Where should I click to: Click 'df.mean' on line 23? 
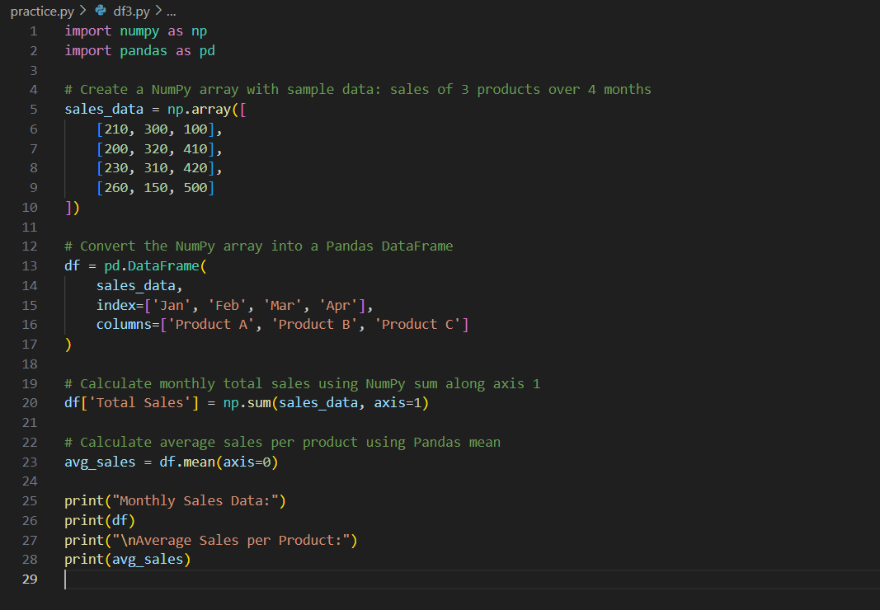(x=187, y=462)
